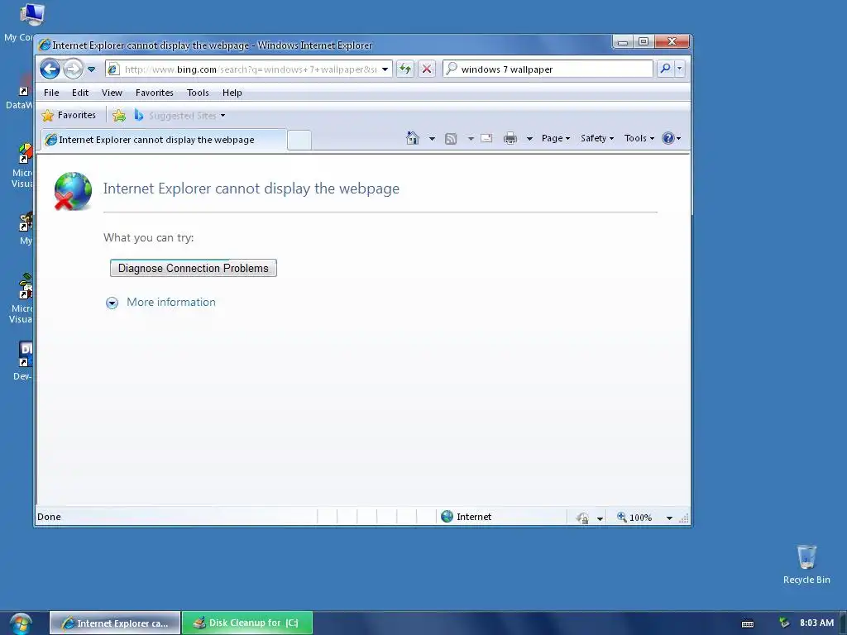Click the 'windows 7 wallpaper' search box
Image resolution: width=847 pixels, height=635 pixels.
(548, 69)
